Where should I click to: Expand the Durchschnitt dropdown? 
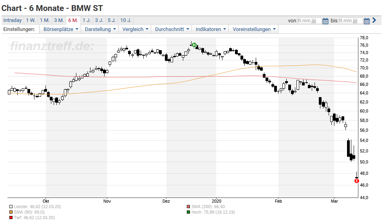click(x=172, y=29)
